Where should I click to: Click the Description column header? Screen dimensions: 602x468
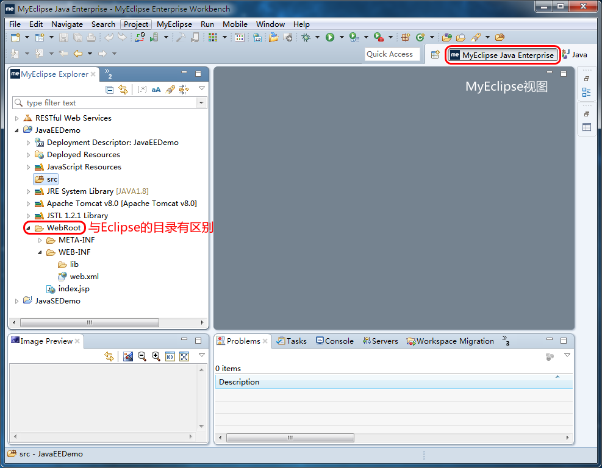click(x=394, y=382)
